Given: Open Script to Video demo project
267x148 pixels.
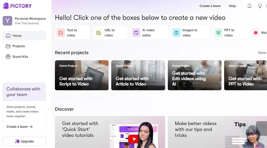Looking at the screenshot, I should 81,75.
